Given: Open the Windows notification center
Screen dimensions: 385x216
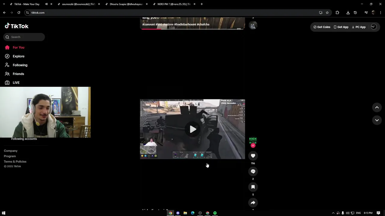Looking at the screenshot, I should pos(378,213).
